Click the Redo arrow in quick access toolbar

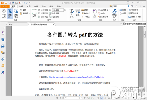click(27, 3)
